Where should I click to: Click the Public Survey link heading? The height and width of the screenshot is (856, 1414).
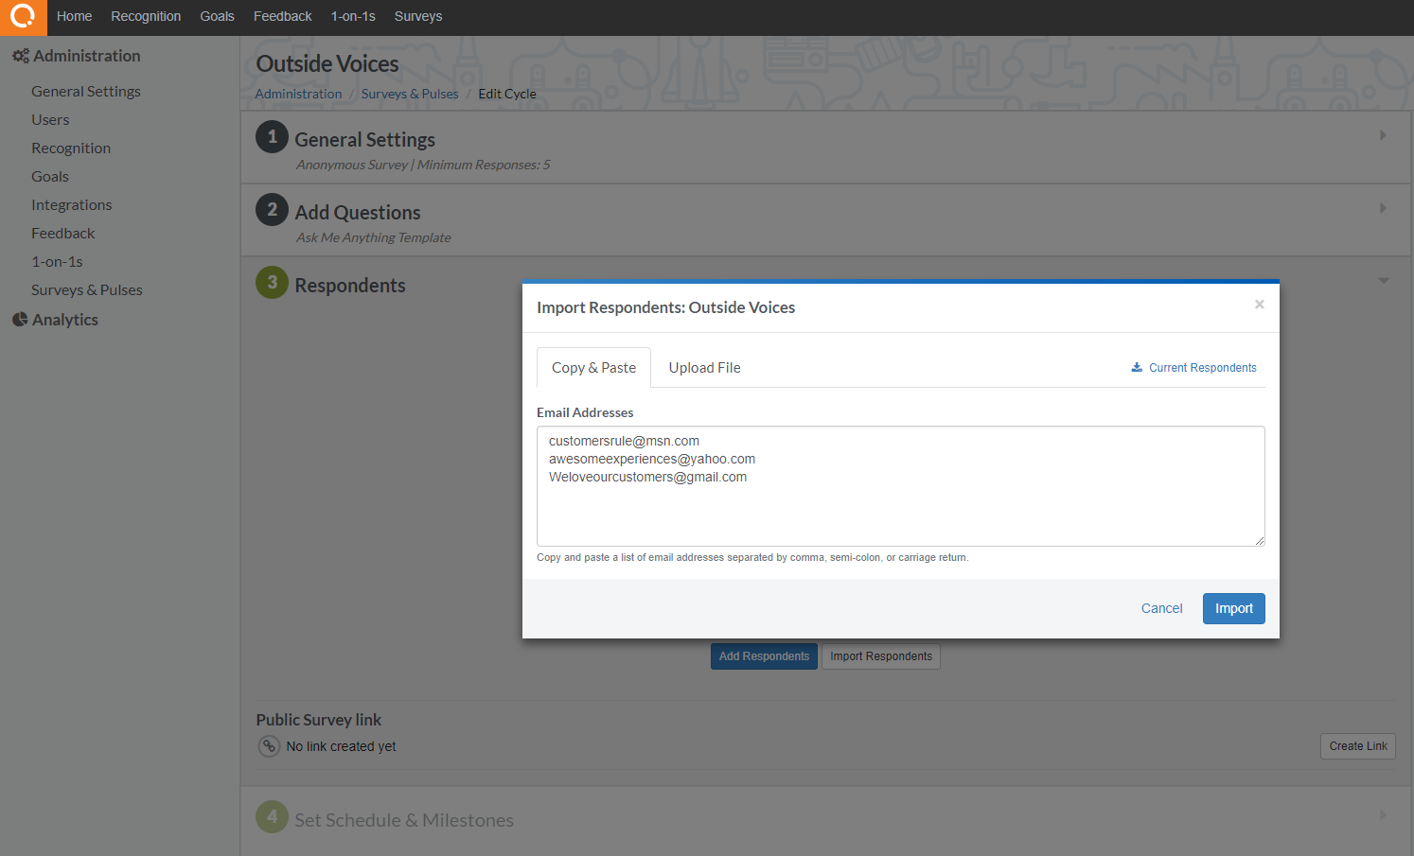[319, 720]
